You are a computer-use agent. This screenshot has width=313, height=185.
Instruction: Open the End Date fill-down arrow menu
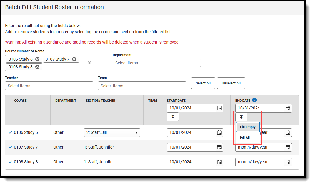pos(241,117)
